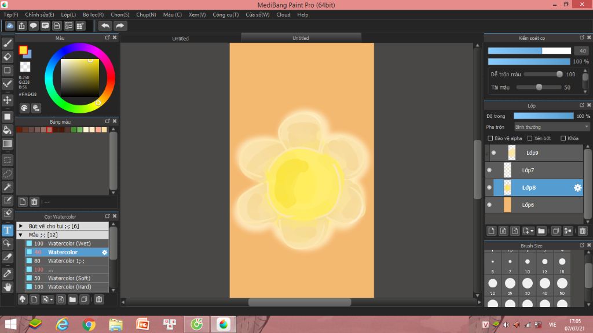This screenshot has width=593, height=333.
Task: Click the Lớp7 layer thumbnail
Action: point(507,171)
